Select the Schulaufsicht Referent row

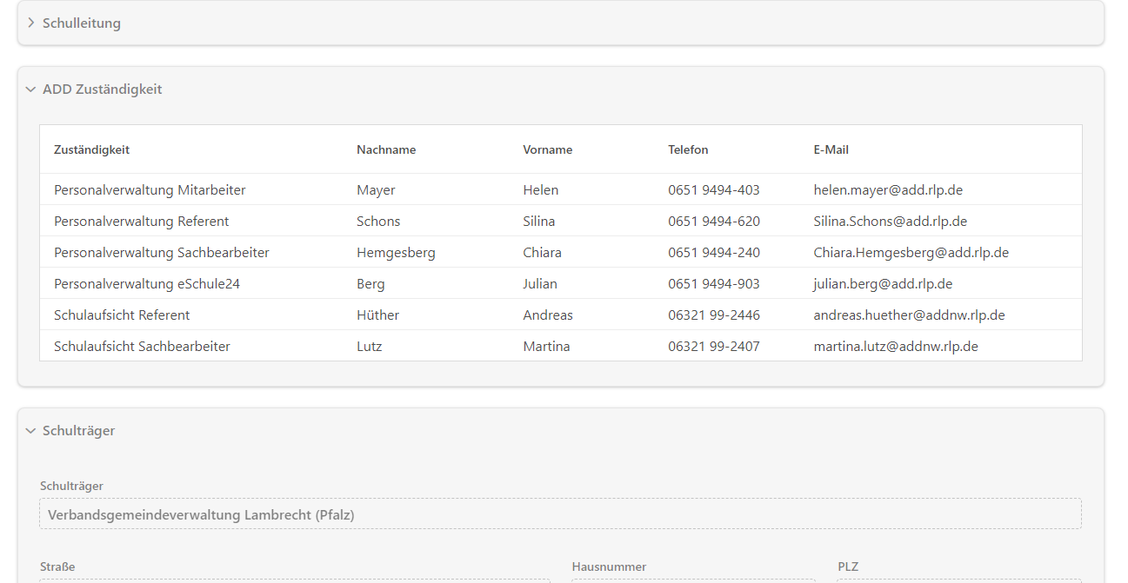pos(122,315)
